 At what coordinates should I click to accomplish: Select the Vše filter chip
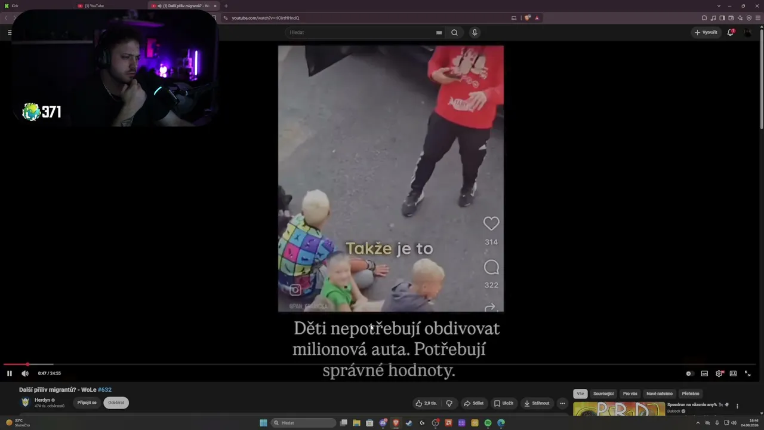[580, 394]
